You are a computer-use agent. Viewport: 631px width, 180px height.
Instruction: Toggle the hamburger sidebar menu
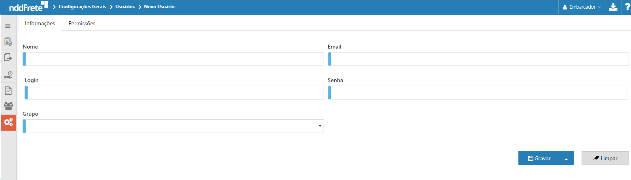pyautogui.click(x=8, y=26)
